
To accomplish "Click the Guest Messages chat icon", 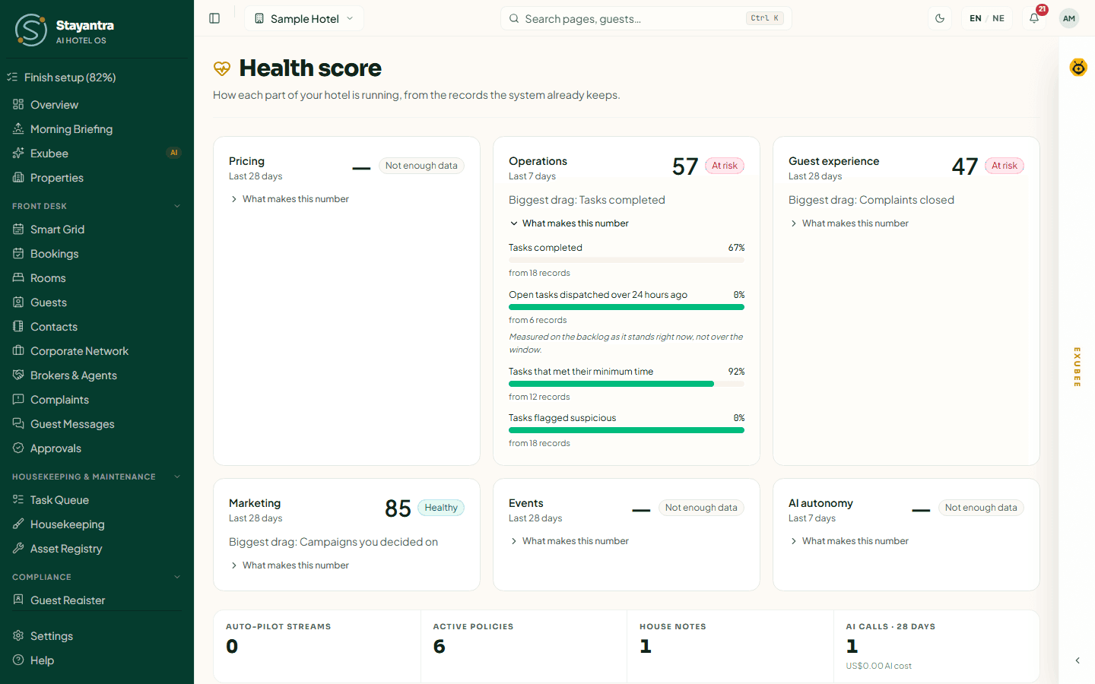I will pos(18,424).
